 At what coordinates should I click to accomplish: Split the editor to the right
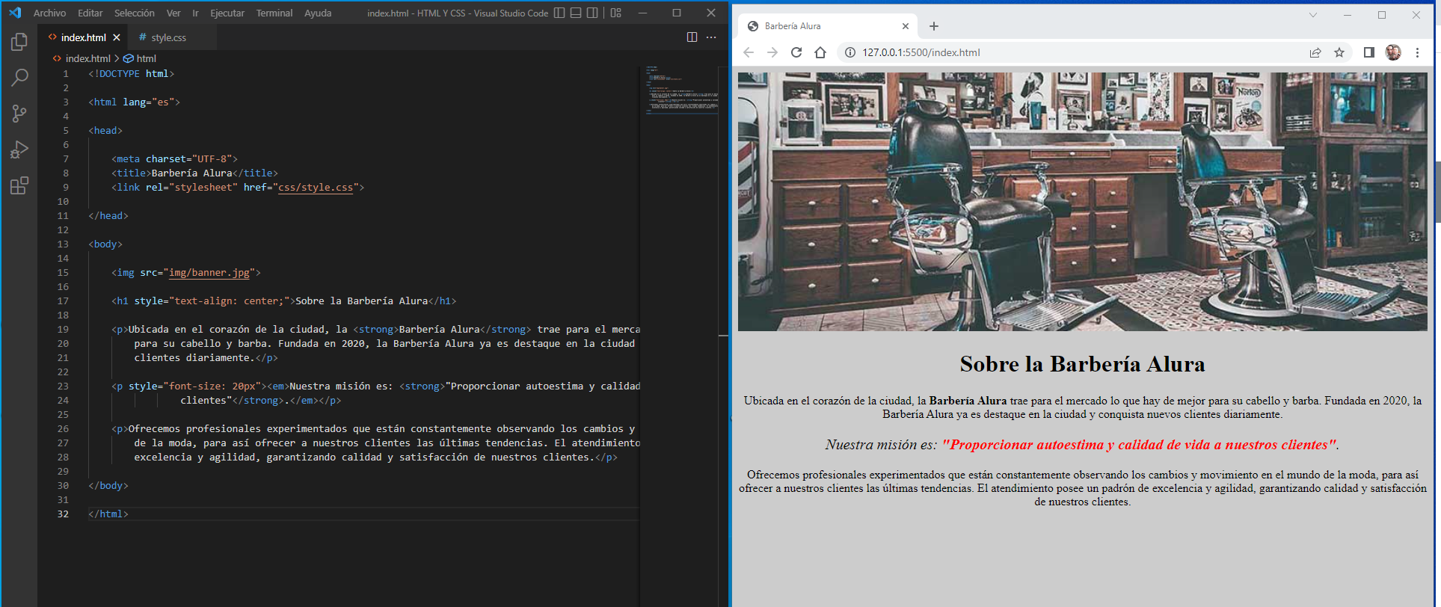click(x=692, y=37)
